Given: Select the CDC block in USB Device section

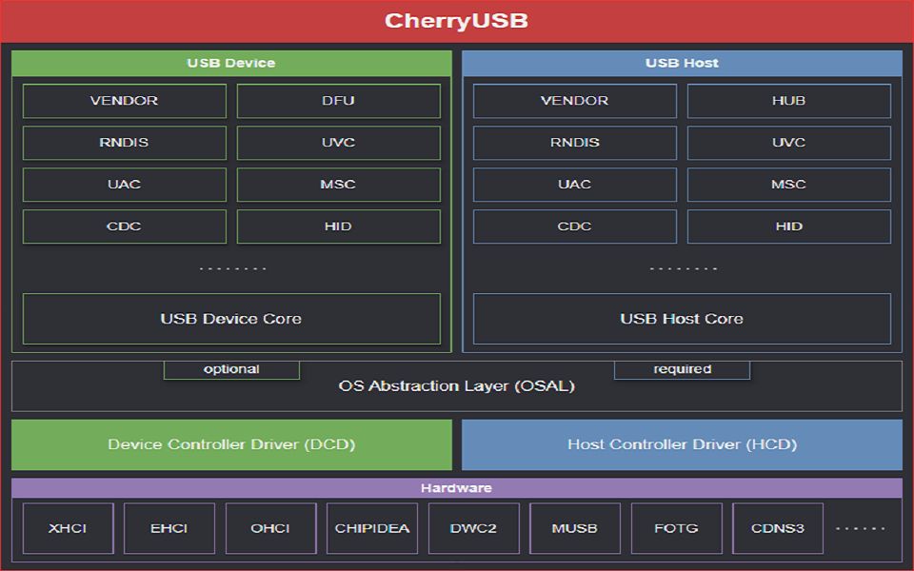Looking at the screenshot, I should pos(124,226).
